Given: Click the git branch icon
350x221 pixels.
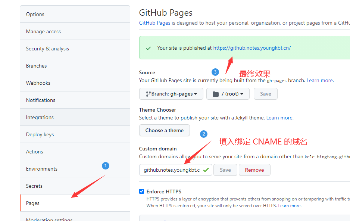Looking at the screenshot, I should pyautogui.click(x=148, y=94).
